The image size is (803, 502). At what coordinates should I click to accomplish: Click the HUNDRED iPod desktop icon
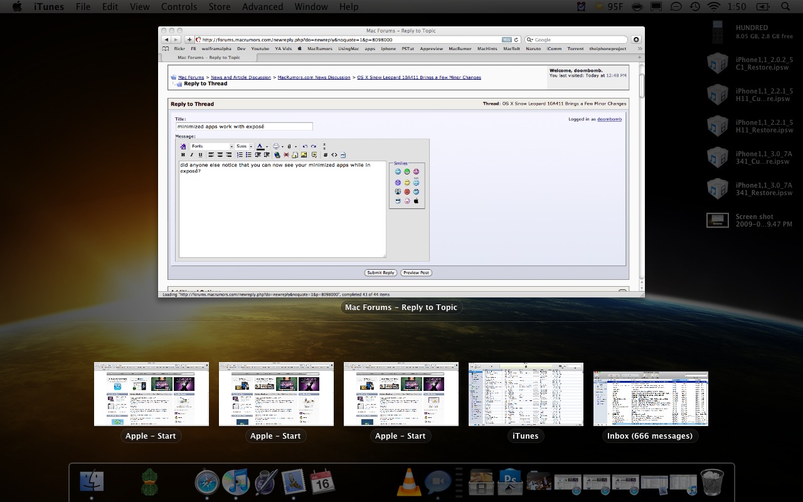point(717,32)
